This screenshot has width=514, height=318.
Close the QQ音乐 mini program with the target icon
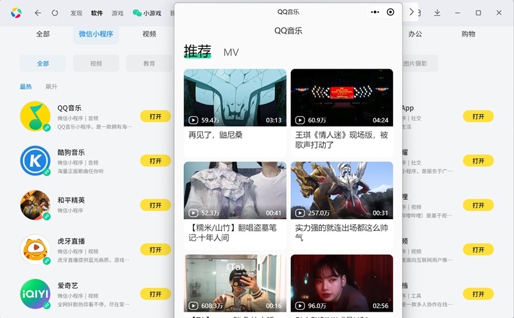[x=391, y=12]
